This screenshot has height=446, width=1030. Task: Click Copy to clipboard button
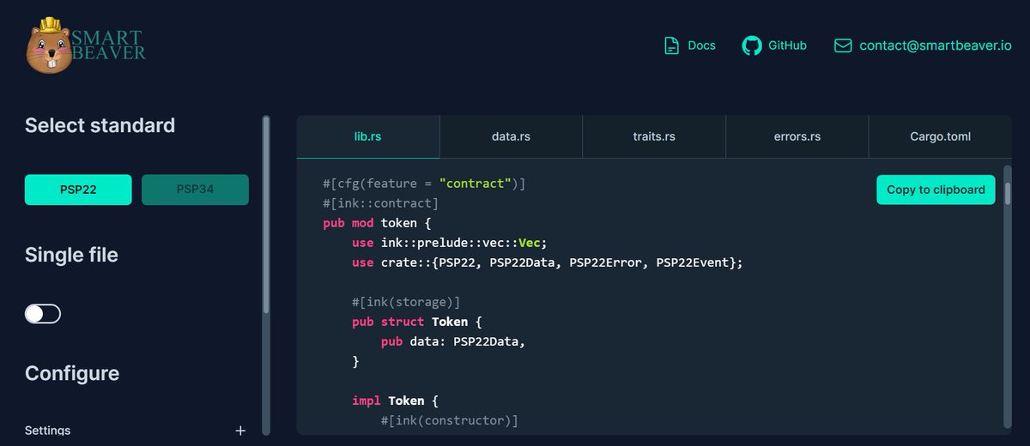coord(936,190)
